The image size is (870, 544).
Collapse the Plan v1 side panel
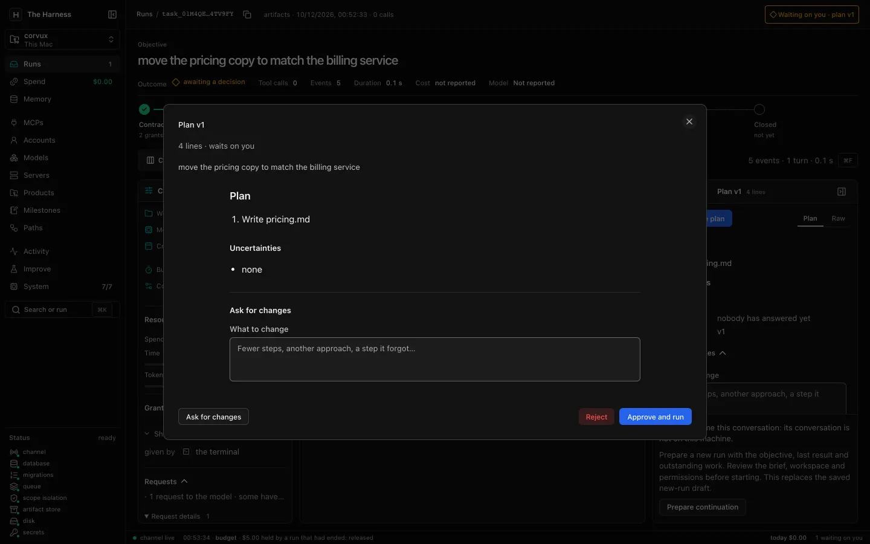tap(842, 192)
